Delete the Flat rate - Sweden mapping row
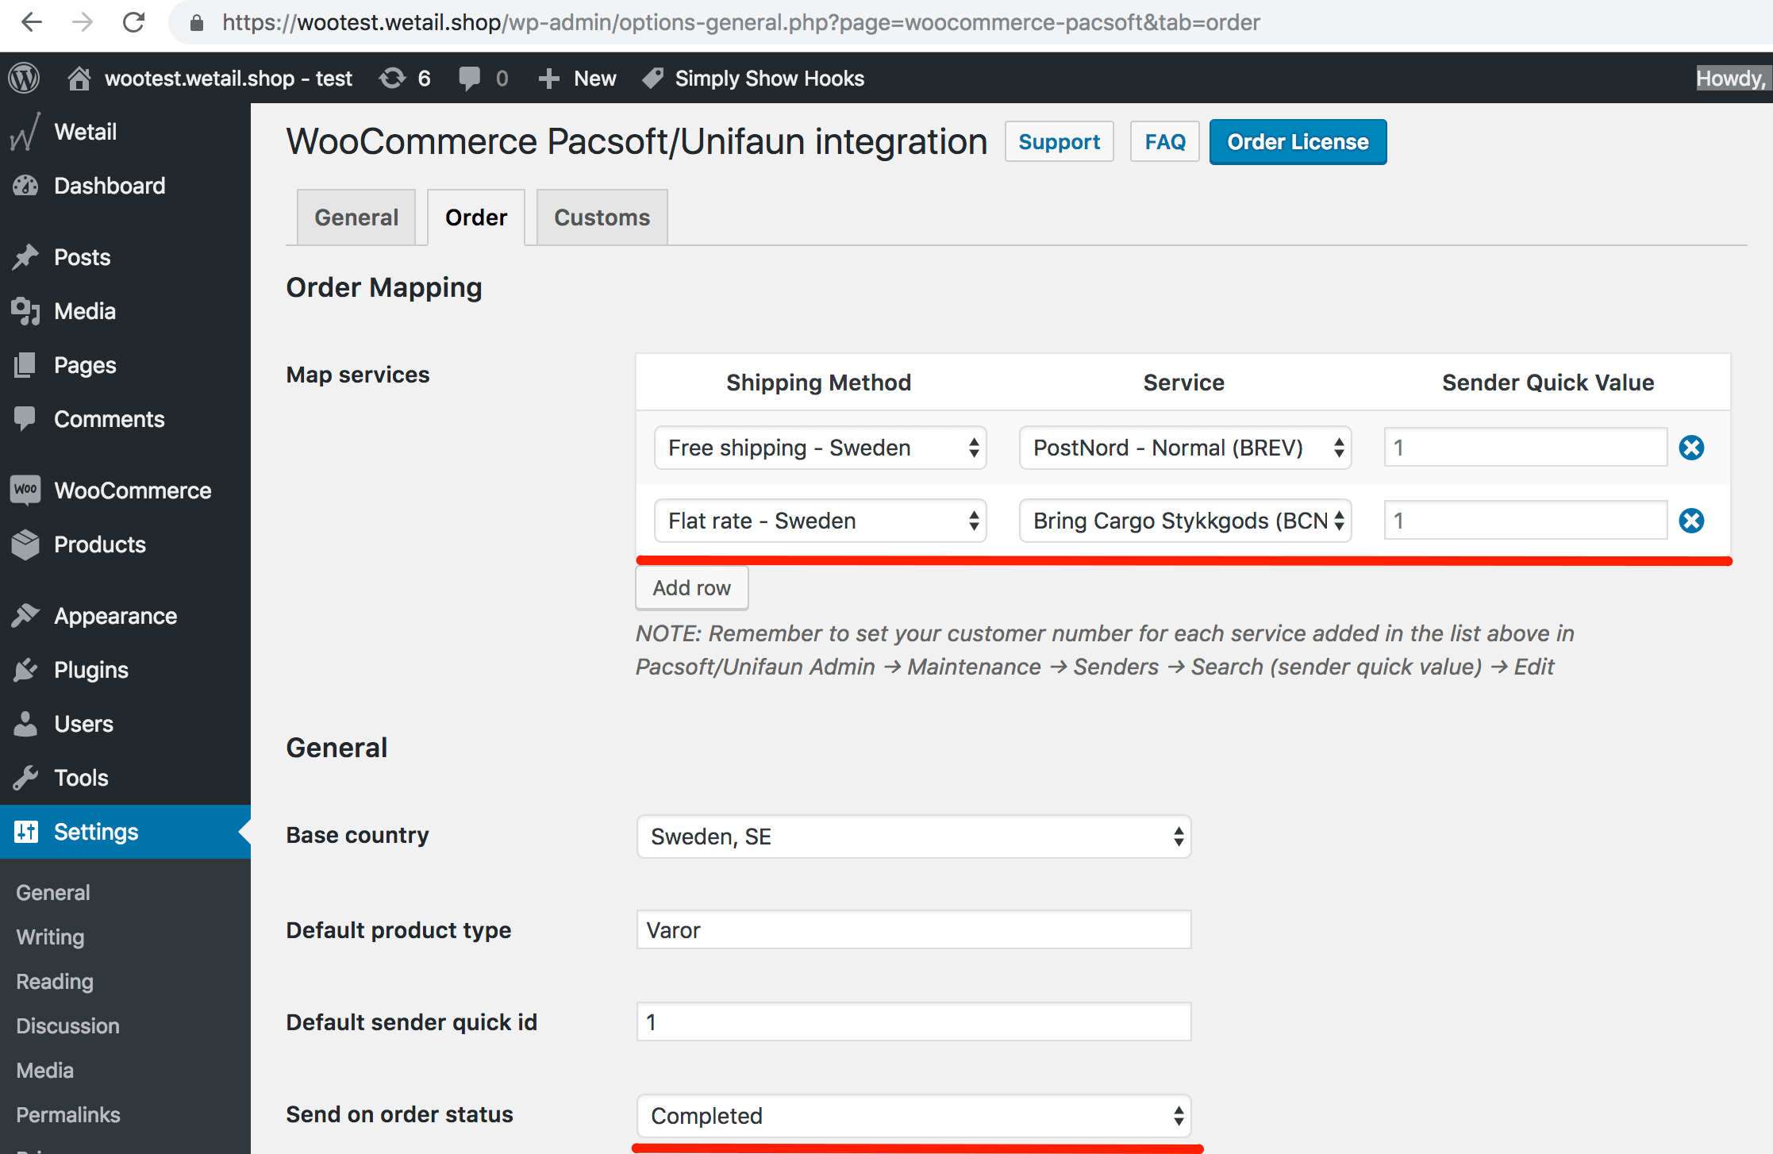 (x=1691, y=521)
